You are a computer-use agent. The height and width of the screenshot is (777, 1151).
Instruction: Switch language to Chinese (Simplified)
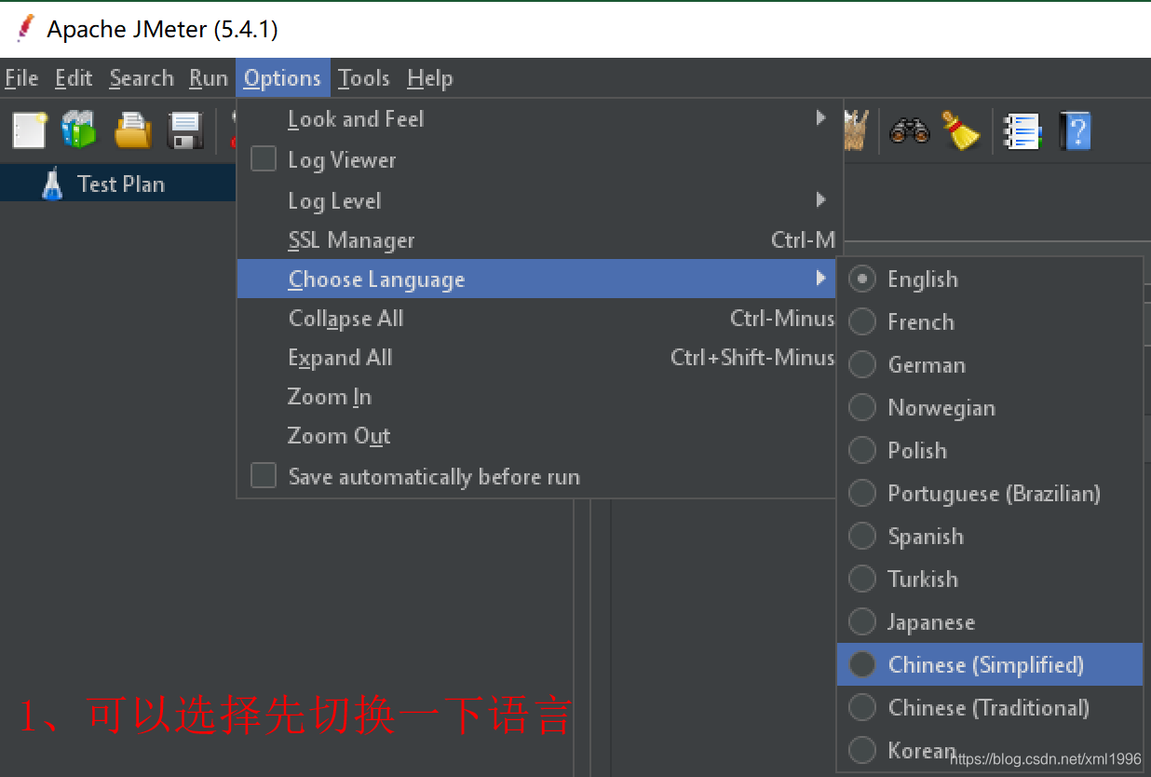click(990, 664)
